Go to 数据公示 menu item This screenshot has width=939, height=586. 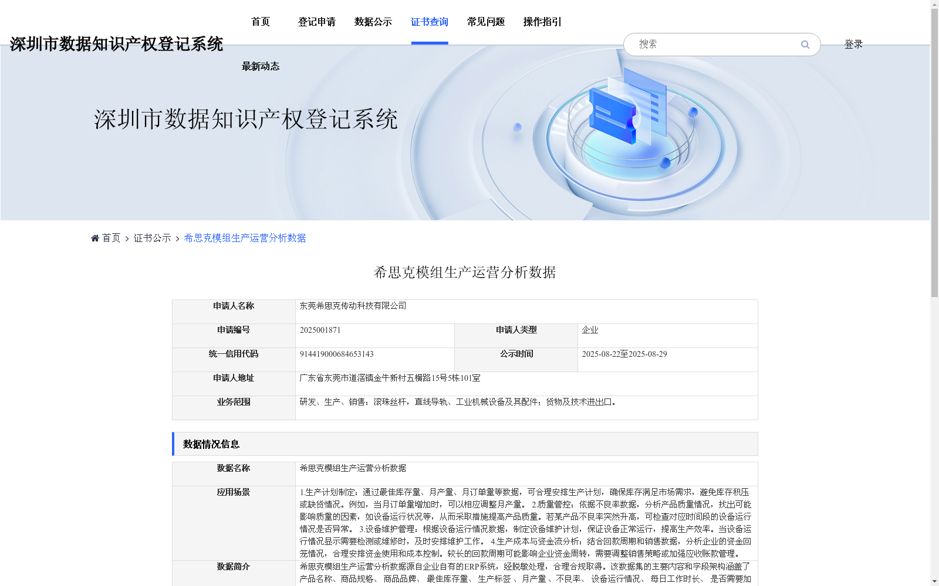373,22
